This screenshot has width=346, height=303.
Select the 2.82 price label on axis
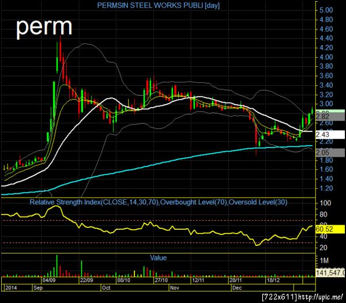330,116
